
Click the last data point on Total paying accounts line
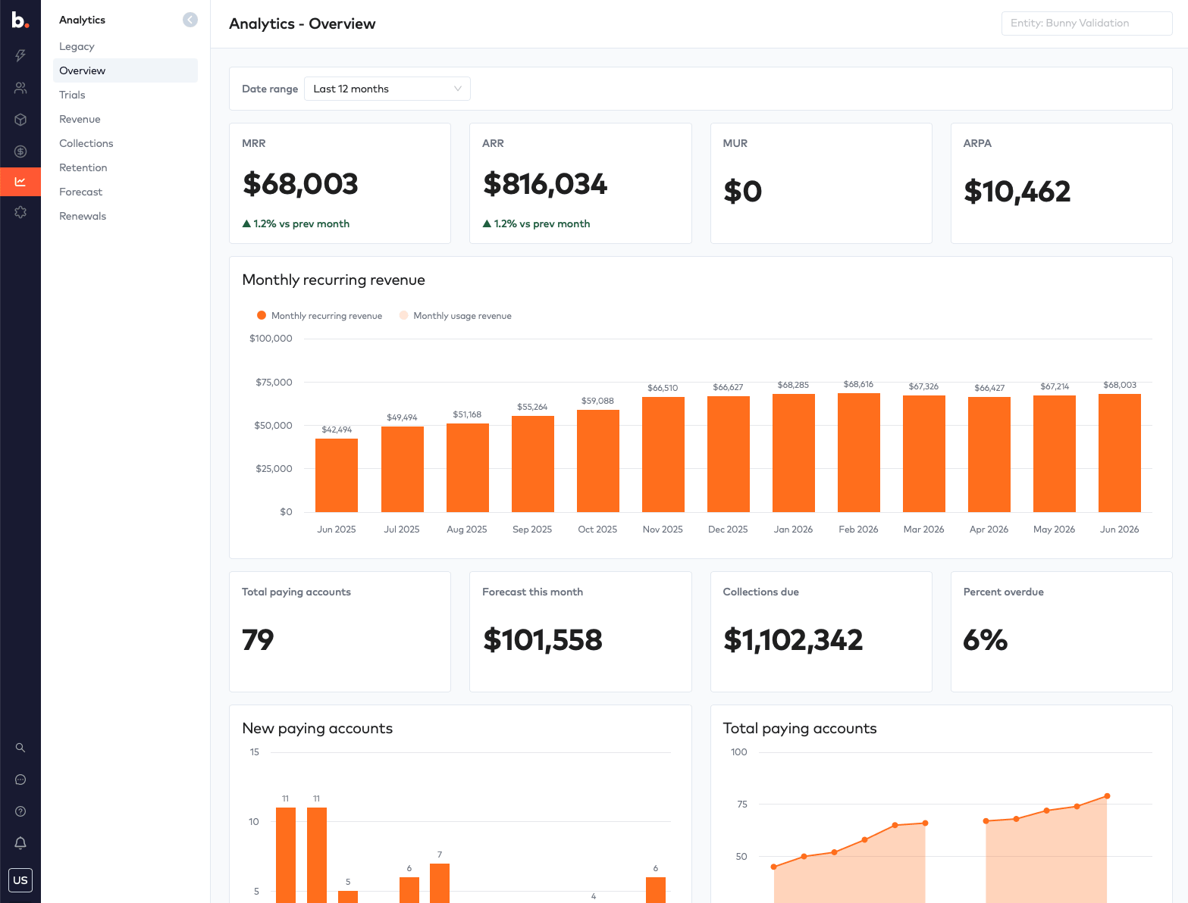click(x=1108, y=796)
